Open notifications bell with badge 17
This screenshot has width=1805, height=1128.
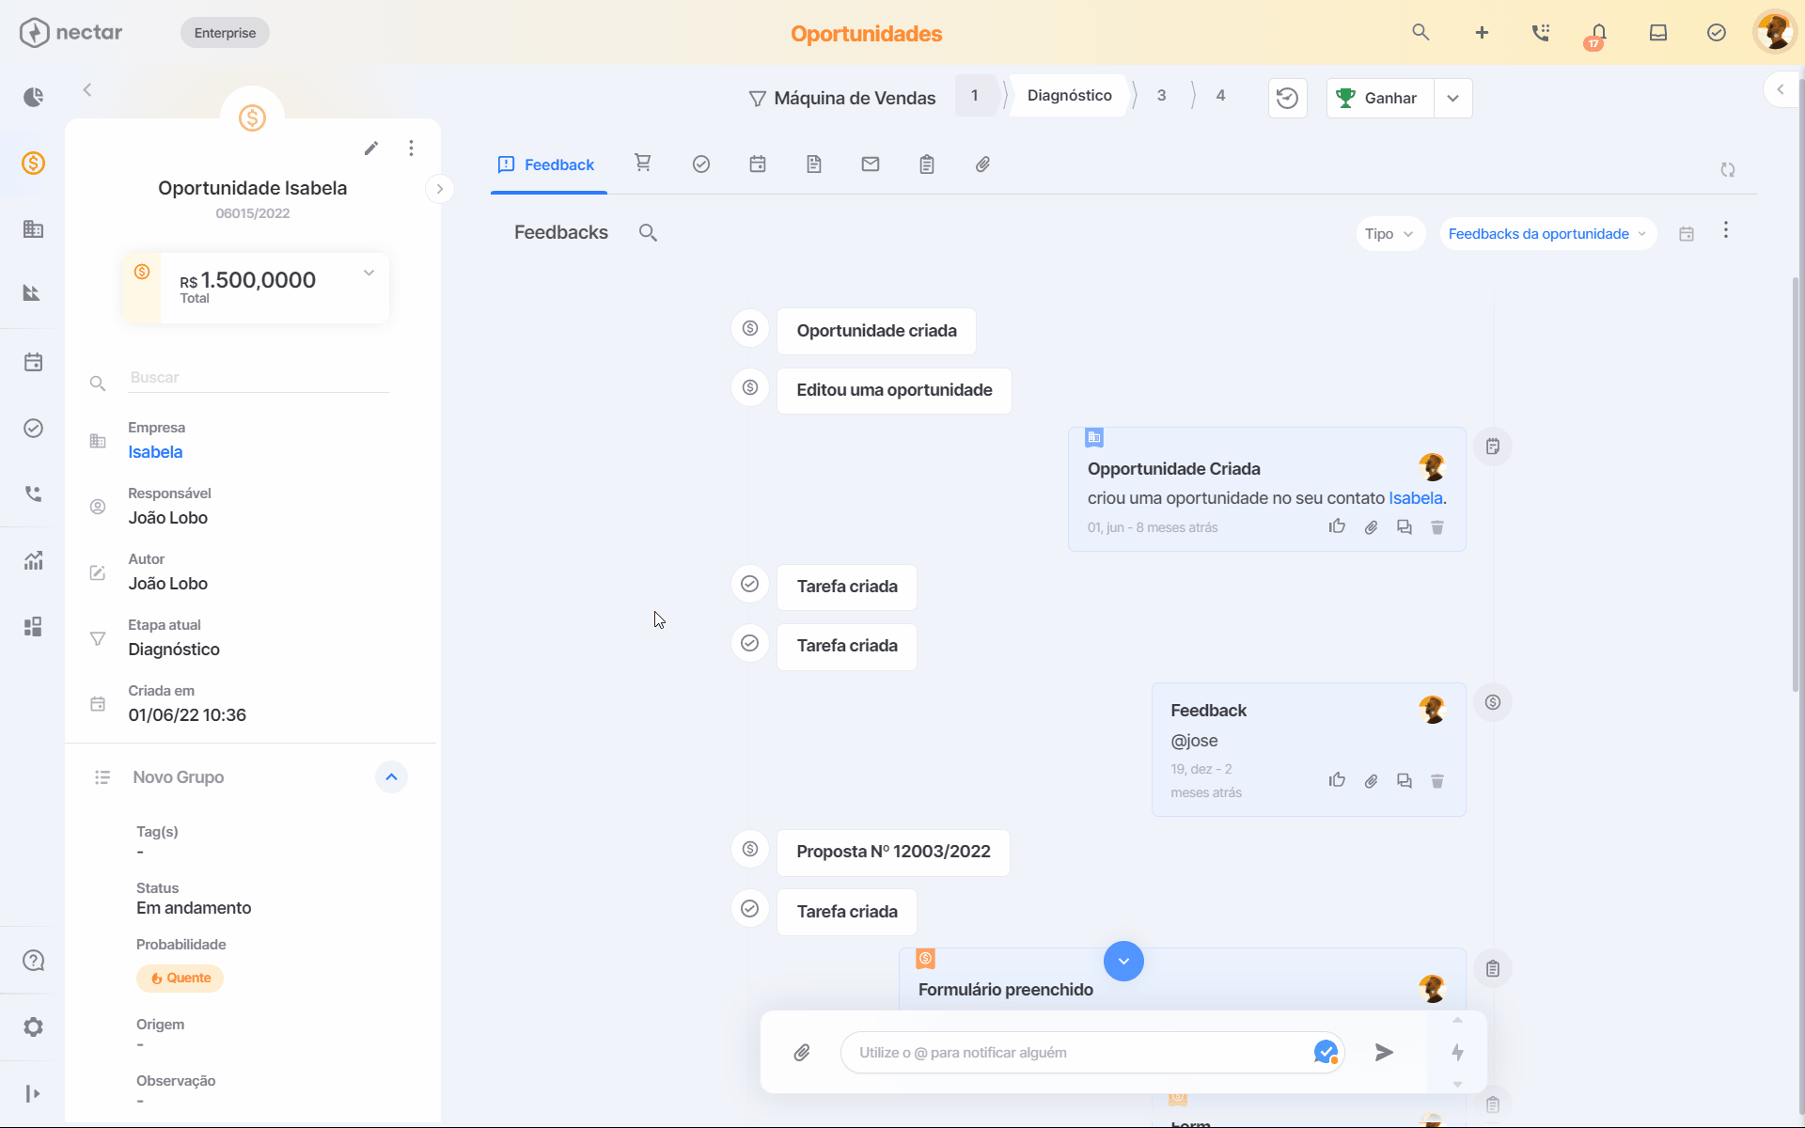tap(1597, 35)
